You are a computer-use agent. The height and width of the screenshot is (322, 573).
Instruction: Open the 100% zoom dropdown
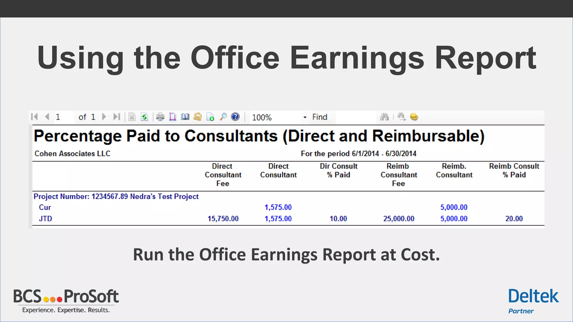click(x=305, y=117)
